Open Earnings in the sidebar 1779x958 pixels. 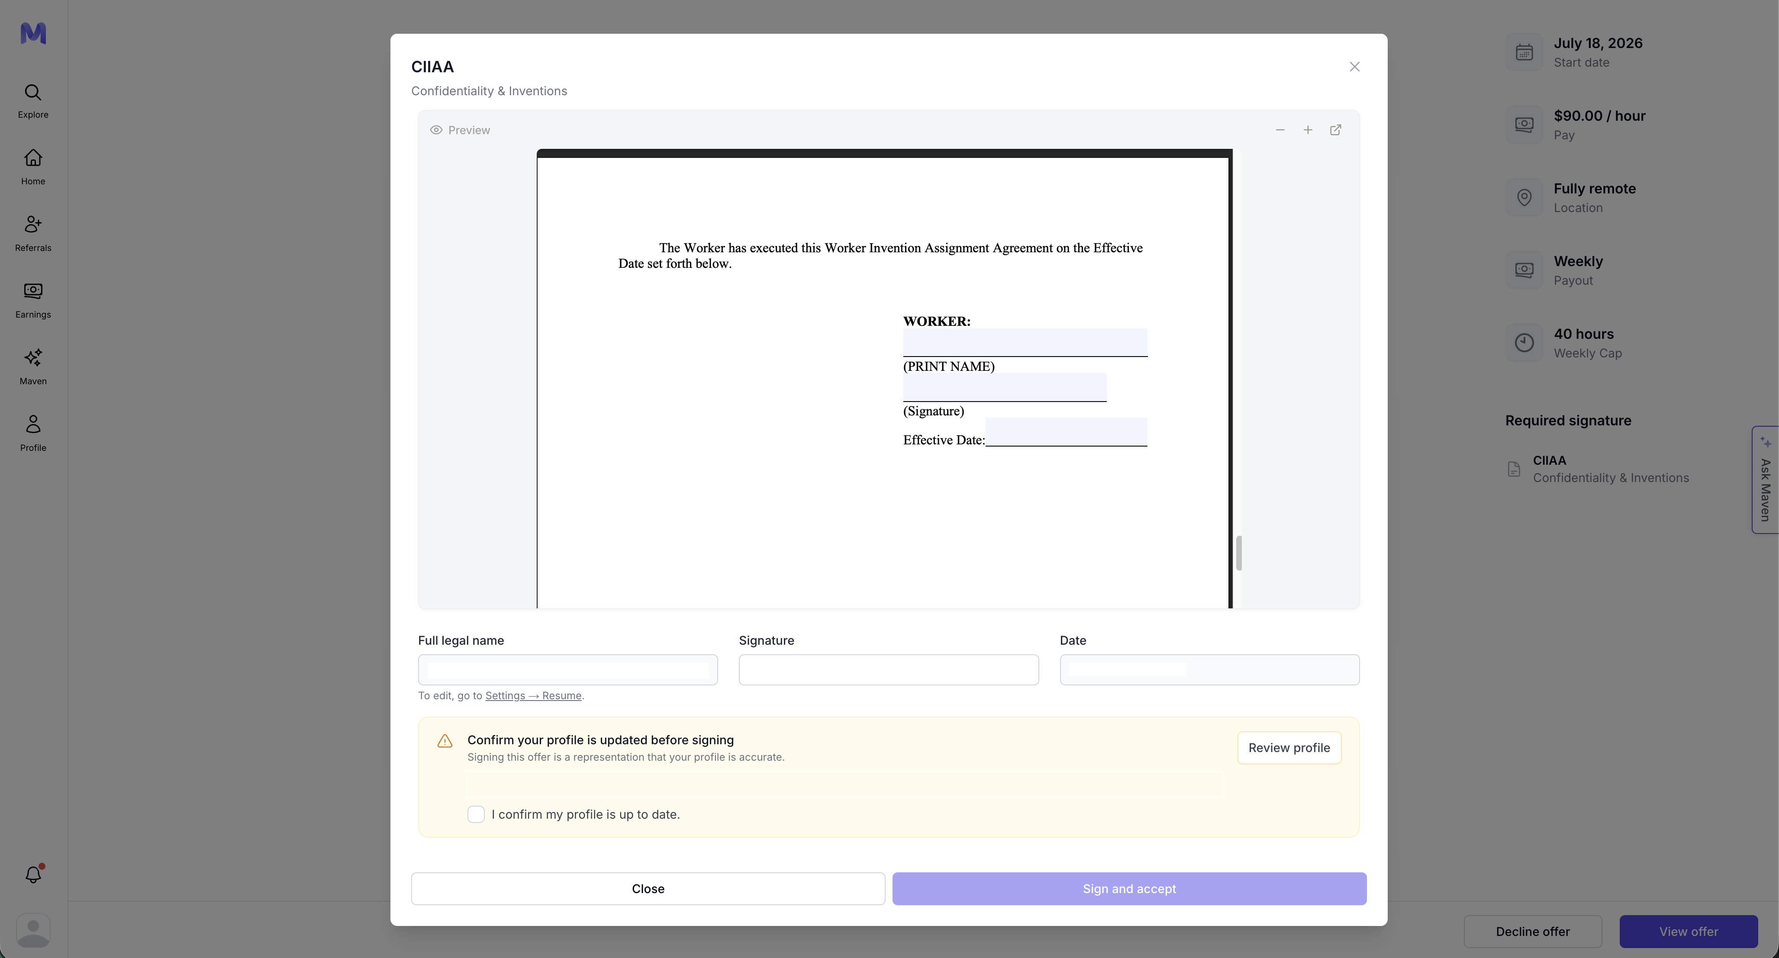[x=33, y=301]
